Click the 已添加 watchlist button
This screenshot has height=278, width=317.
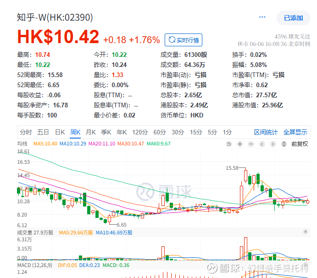tap(293, 18)
